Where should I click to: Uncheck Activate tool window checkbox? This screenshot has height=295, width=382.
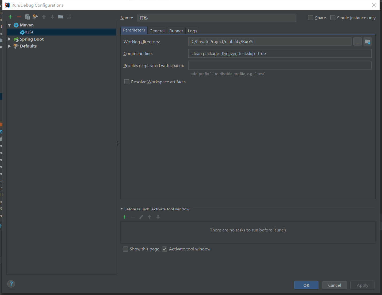point(165,249)
